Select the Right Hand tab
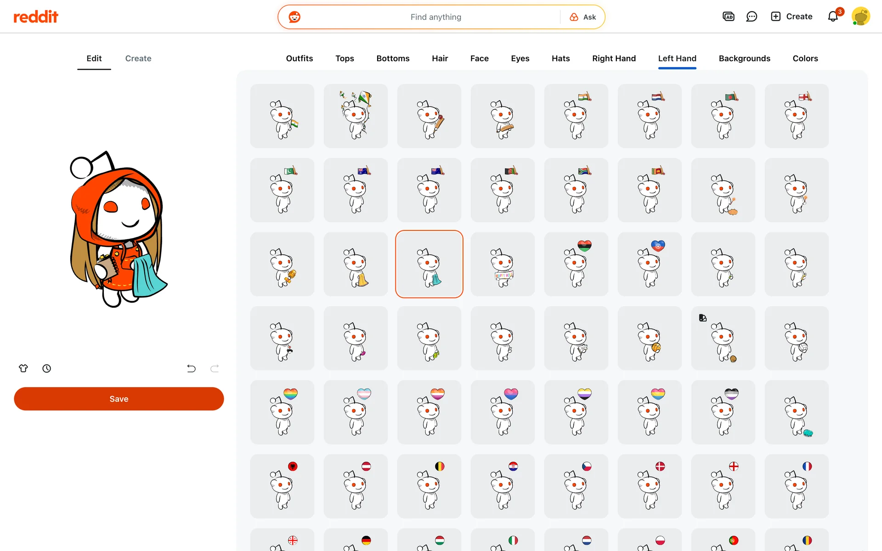The height and width of the screenshot is (551, 882). coord(614,58)
